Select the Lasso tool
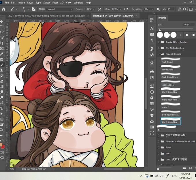The height and width of the screenshot is (180, 196). point(2,32)
